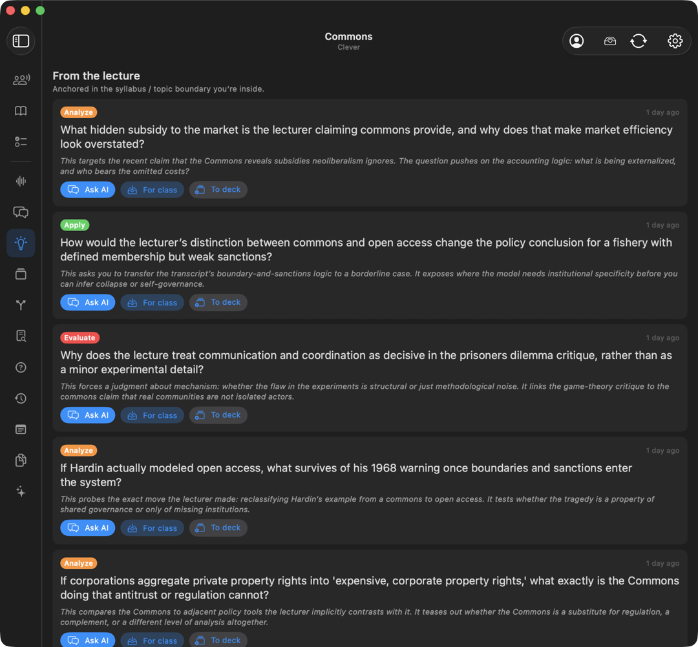Click the Analyze tag on hidden subsidy card
The width and height of the screenshot is (698, 647).
coord(79,112)
